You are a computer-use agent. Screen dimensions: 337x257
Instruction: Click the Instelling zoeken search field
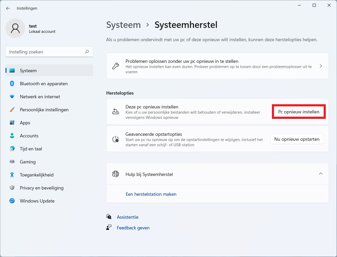(49, 52)
